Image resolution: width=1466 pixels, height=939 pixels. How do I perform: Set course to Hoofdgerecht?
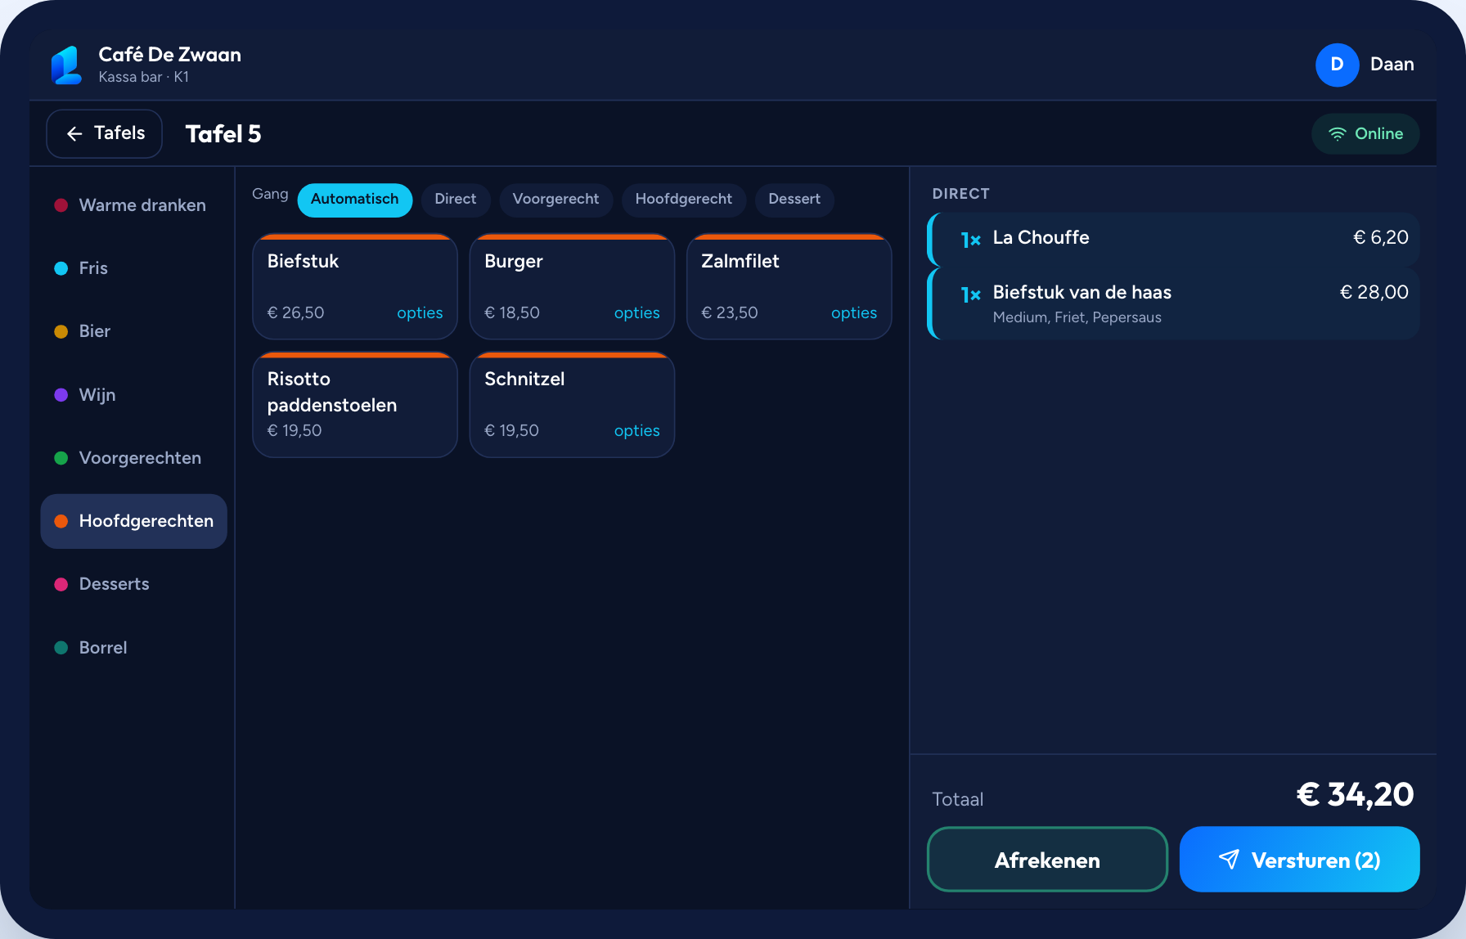[x=684, y=200]
